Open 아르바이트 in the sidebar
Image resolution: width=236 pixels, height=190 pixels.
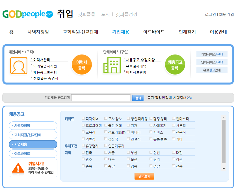[x=33, y=154]
